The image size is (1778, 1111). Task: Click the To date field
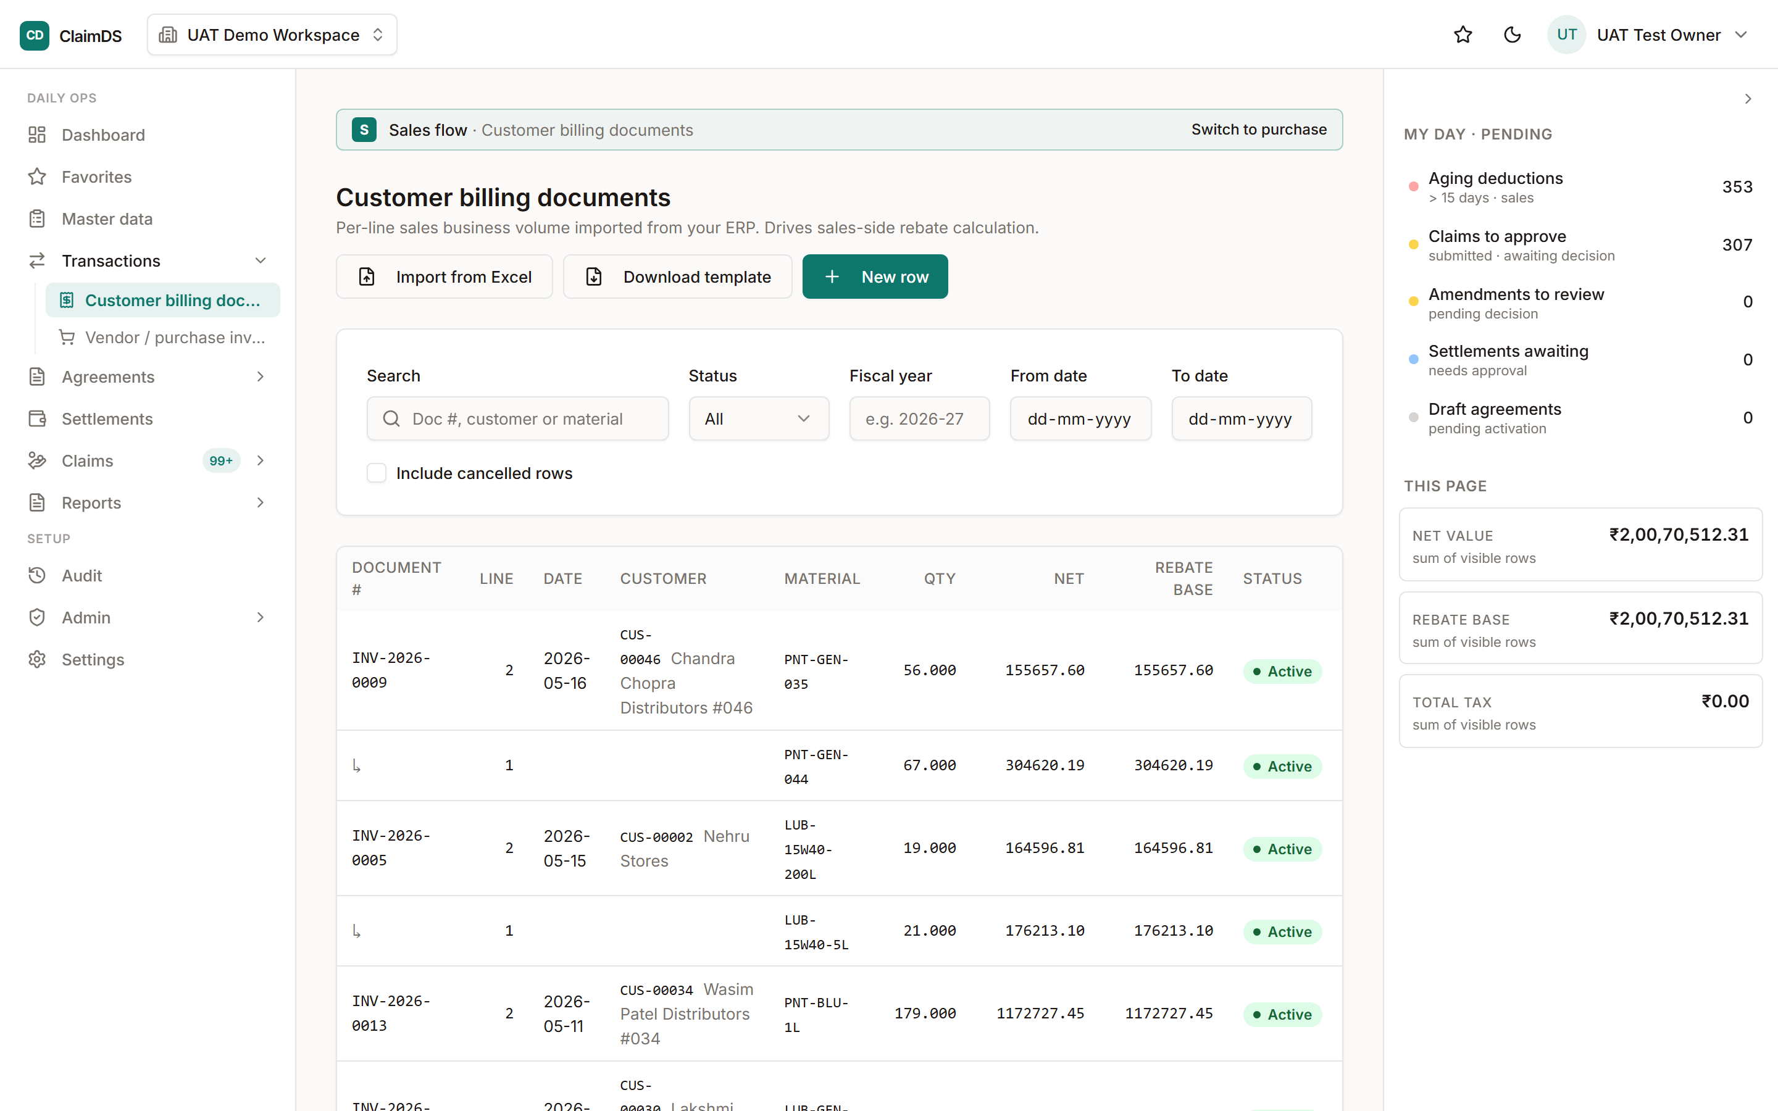coord(1242,419)
